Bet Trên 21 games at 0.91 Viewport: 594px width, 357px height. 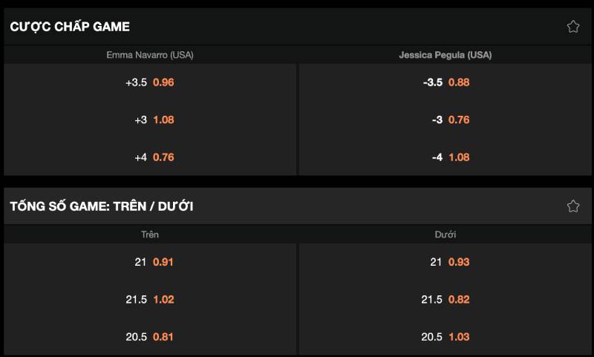150,262
